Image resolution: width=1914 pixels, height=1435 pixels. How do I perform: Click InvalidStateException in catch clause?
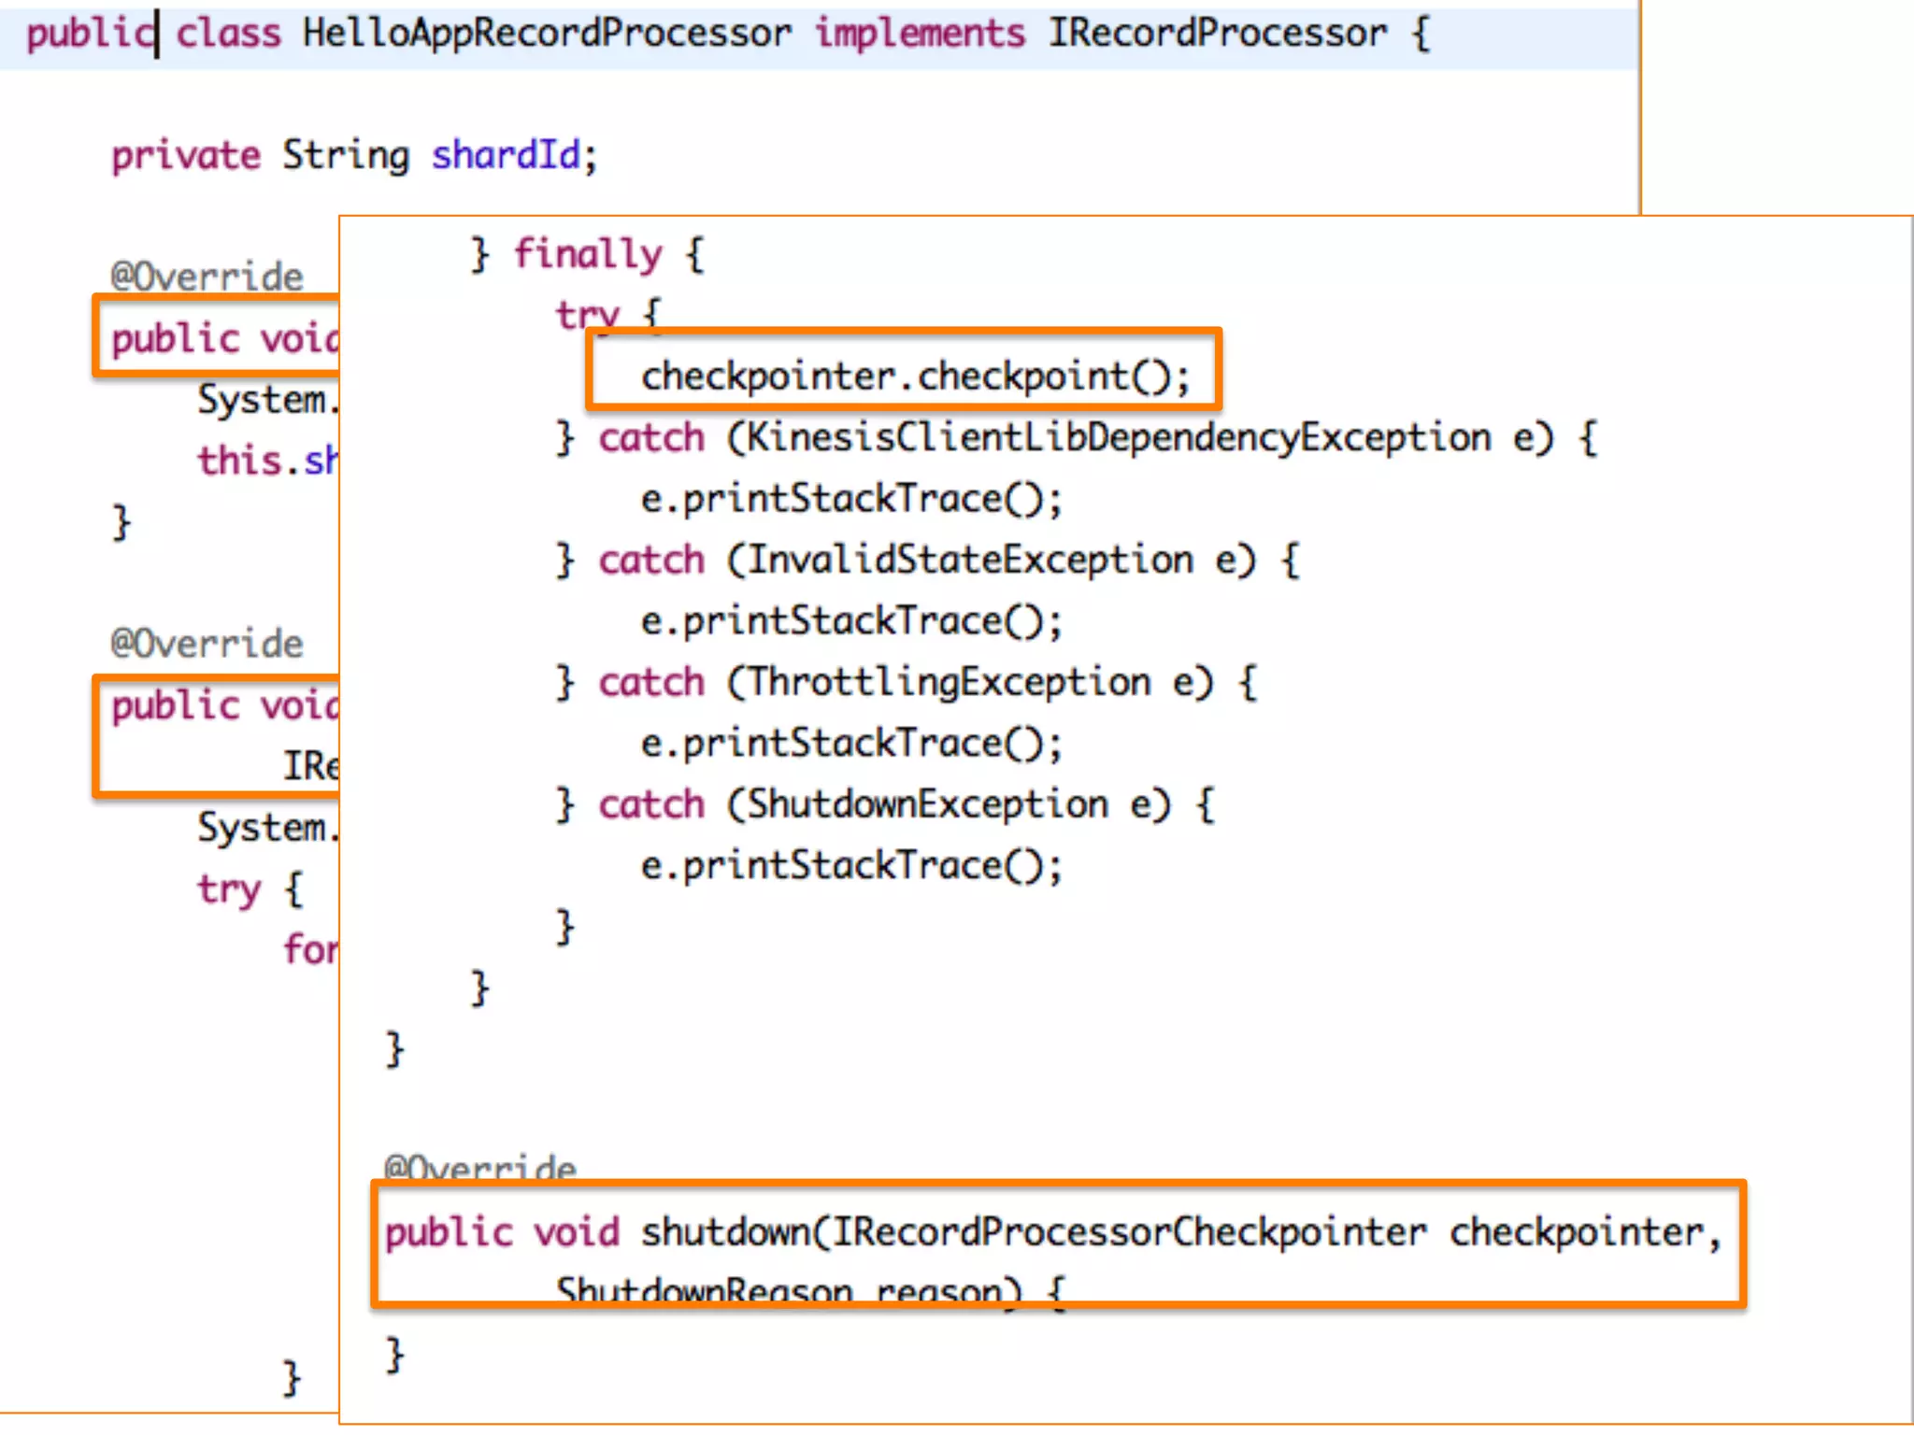click(969, 560)
